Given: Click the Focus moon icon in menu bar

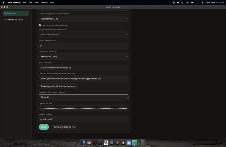Looking at the screenshot, I should (x=182, y=3).
